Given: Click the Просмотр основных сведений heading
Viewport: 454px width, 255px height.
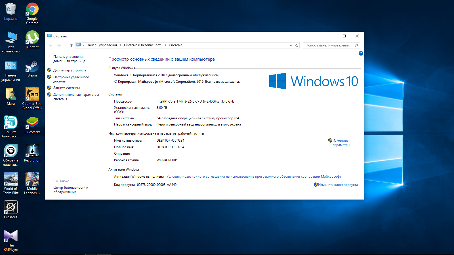Looking at the screenshot, I should pyautogui.click(x=161, y=59).
